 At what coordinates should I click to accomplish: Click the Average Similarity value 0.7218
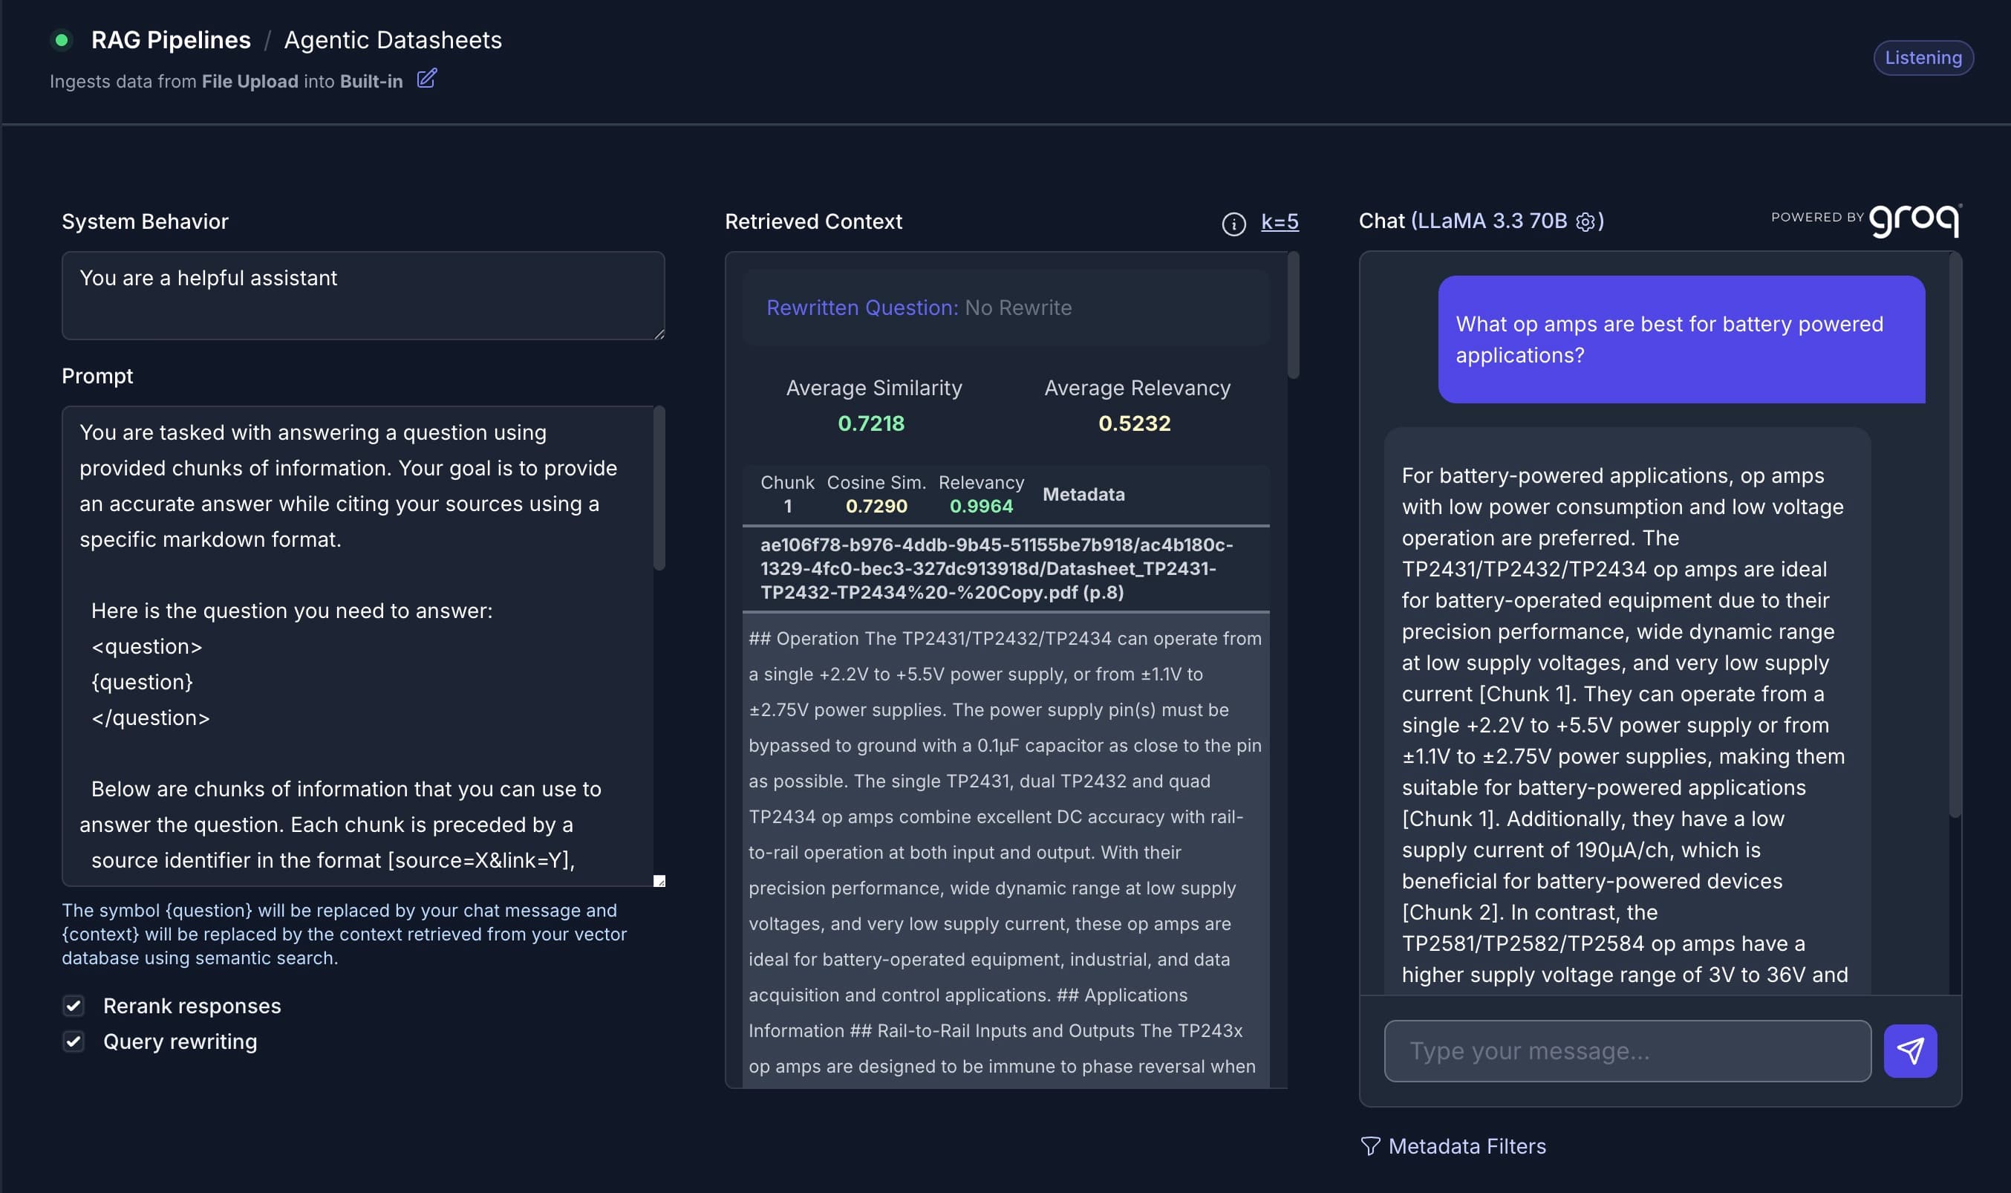pyautogui.click(x=871, y=423)
